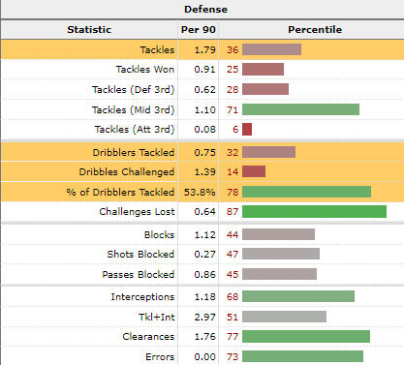Click the Percentile column header
404x365 pixels.
click(x=315, y=30)
